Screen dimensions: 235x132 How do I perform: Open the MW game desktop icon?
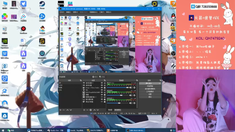coord(61,4)
